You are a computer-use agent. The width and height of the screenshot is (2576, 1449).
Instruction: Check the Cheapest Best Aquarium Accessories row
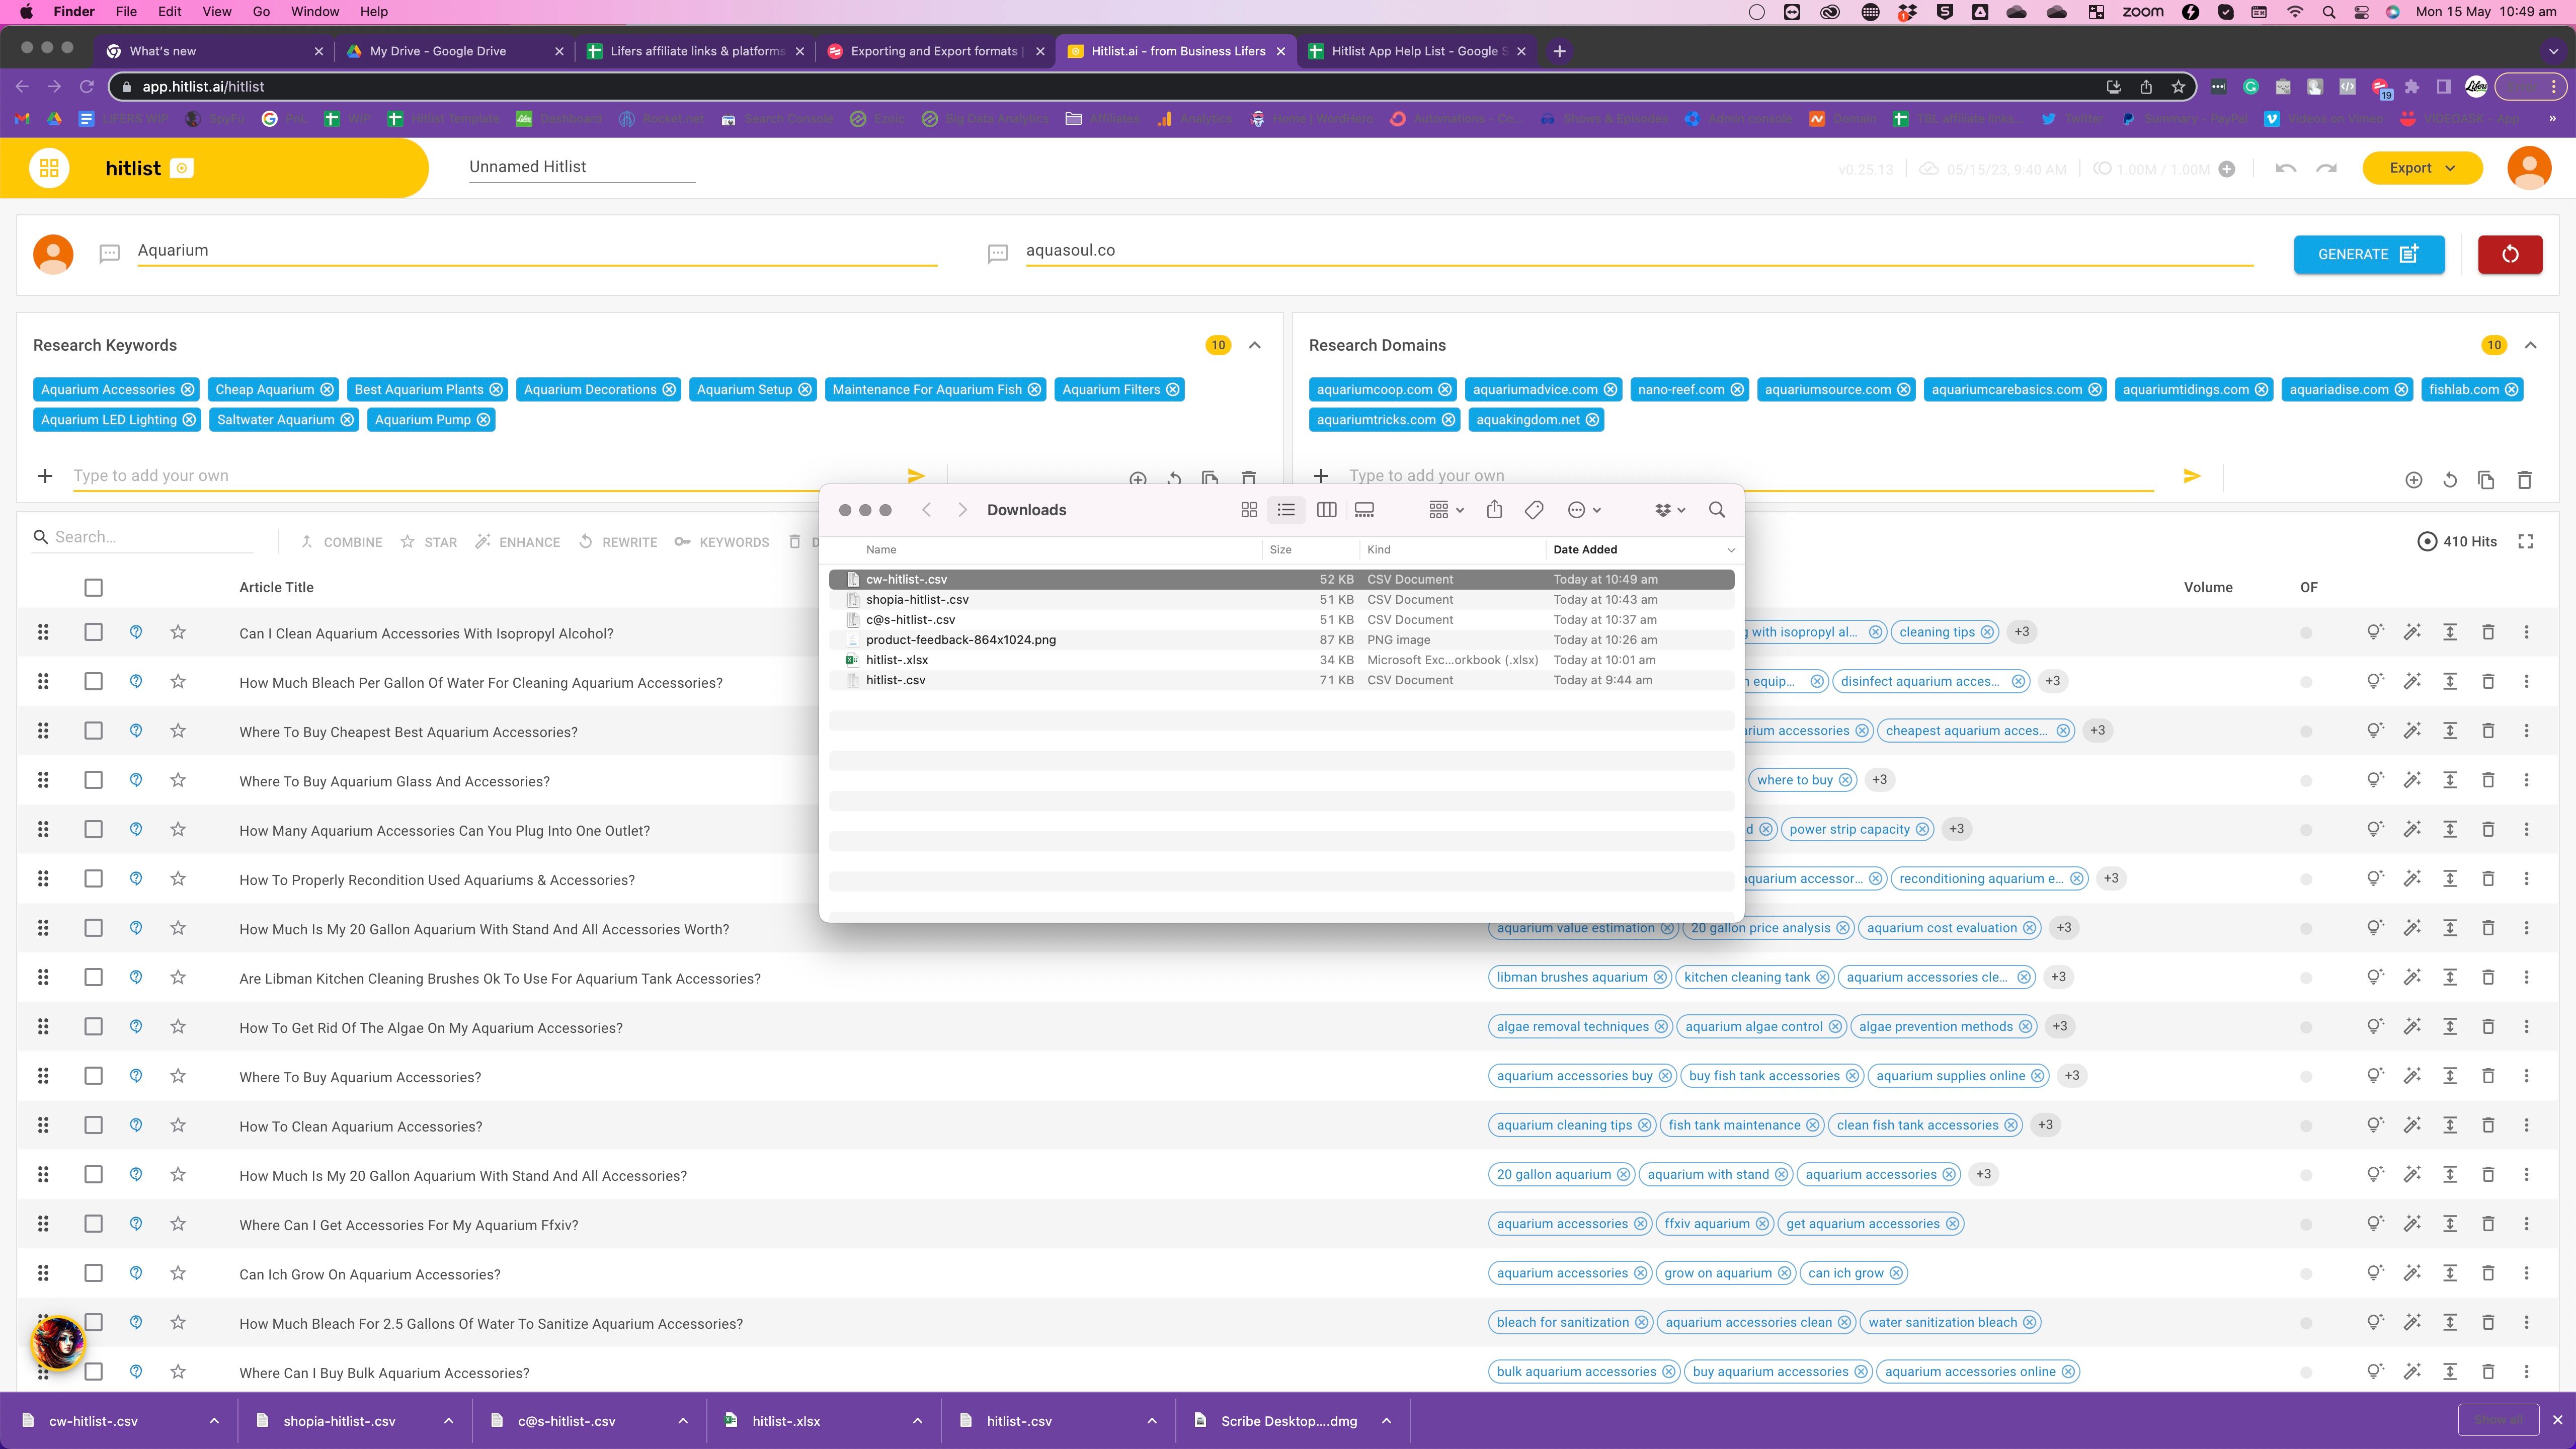[x=93, y=731]
